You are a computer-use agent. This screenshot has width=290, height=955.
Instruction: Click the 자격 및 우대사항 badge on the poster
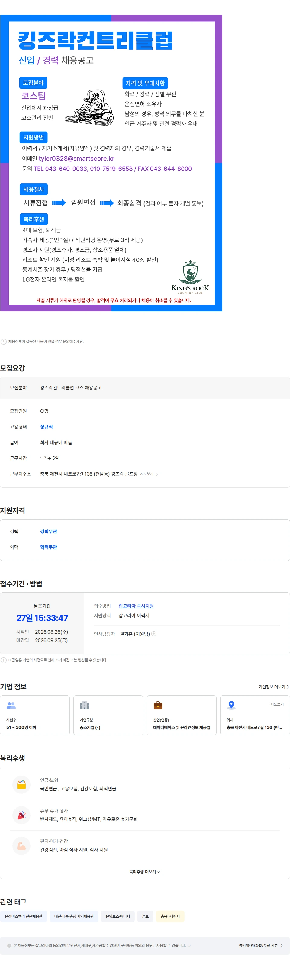click(145, 83)
